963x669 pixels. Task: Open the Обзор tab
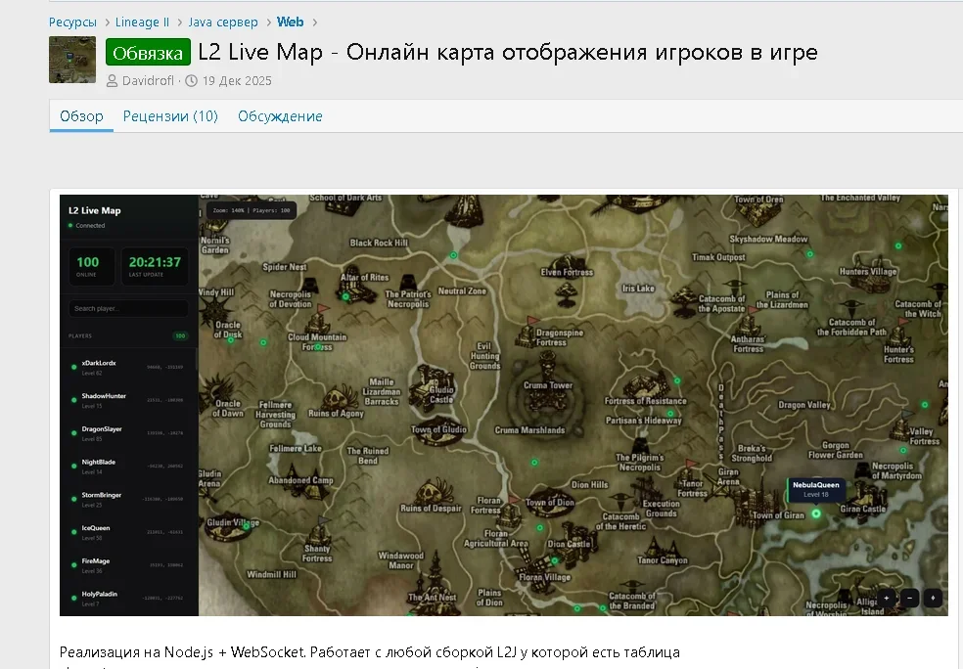click(x=81, y=116)
